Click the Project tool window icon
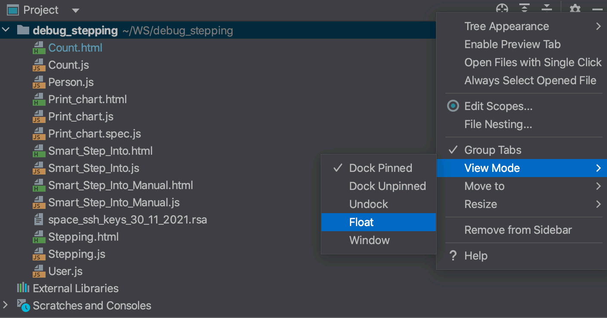607x318 pixels. [13, 9]
